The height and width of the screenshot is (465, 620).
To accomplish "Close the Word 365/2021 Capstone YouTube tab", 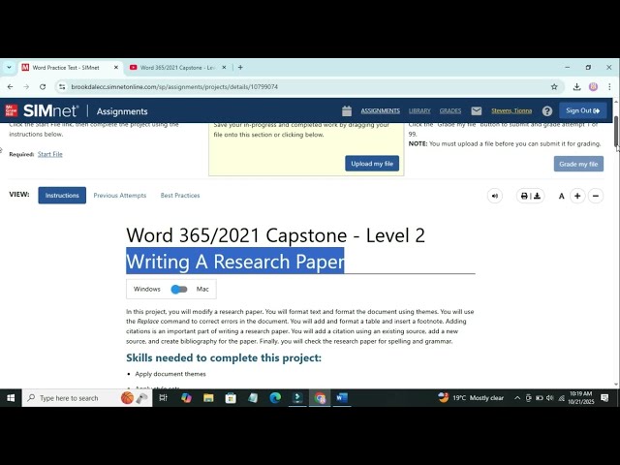I will point(224,68).
